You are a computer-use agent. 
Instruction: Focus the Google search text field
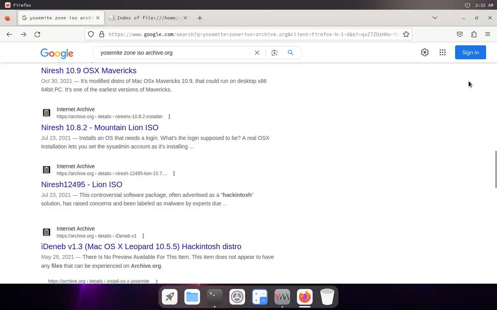175,53
